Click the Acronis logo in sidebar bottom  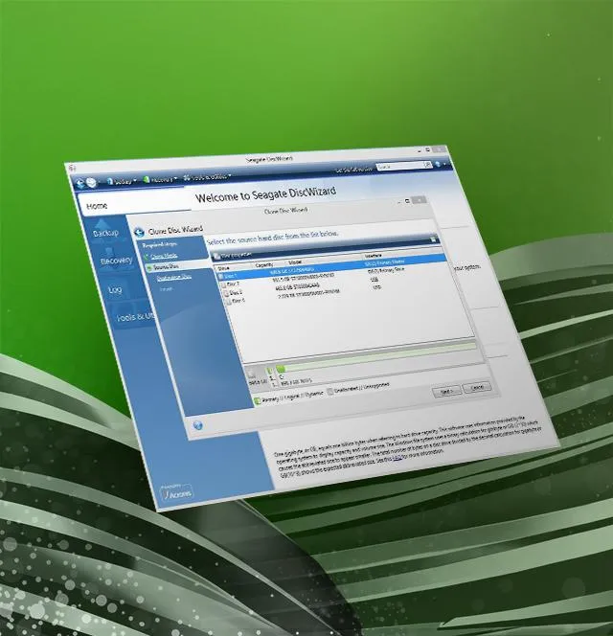(177, 493)
